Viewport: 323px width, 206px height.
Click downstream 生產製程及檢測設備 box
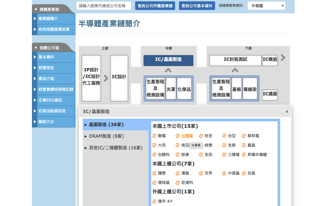[221, 88]
